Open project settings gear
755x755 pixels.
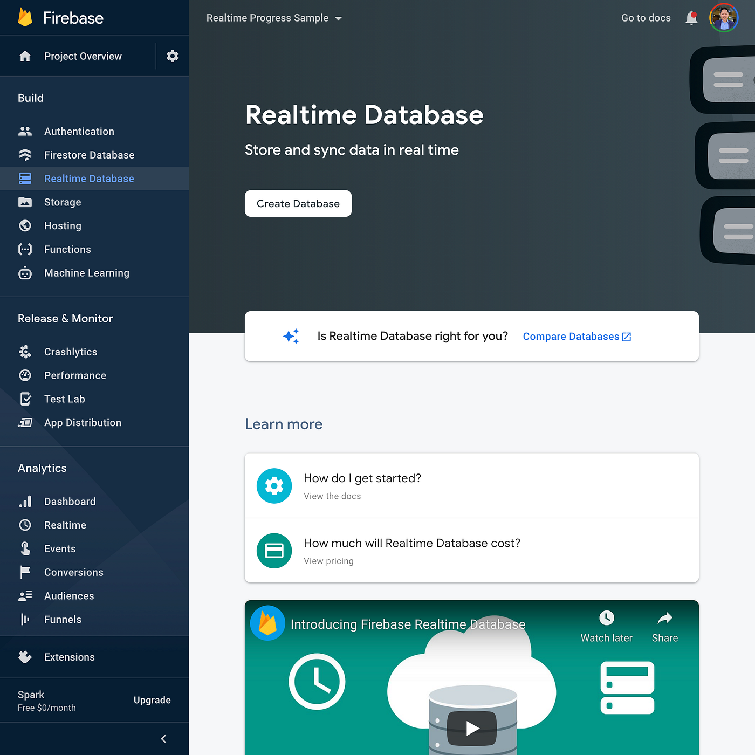coord(173,56)
